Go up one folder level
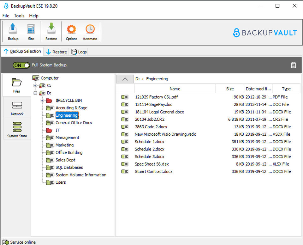Screen dimensions: 303x245 [125, 79]
